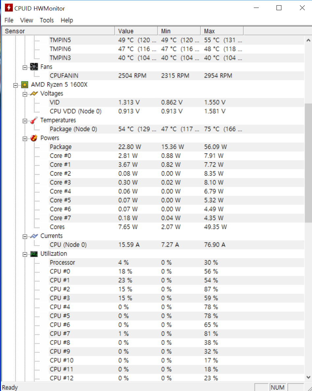The width and height of the screenshot is (312, 391).
Task: Collapse the Voltages tree section
Action: (25, 94)
